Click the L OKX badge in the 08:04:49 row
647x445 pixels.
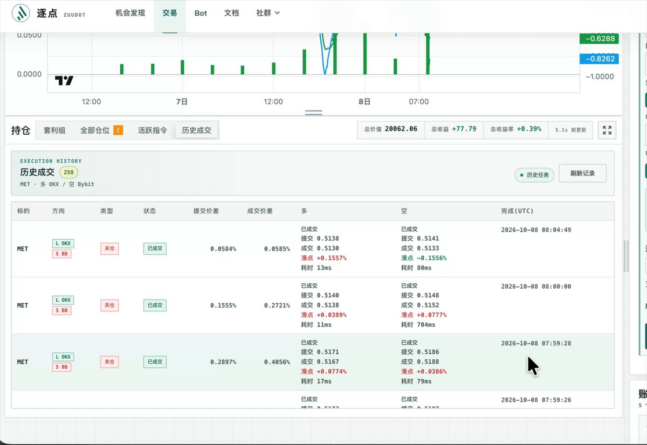click(63, 244)
